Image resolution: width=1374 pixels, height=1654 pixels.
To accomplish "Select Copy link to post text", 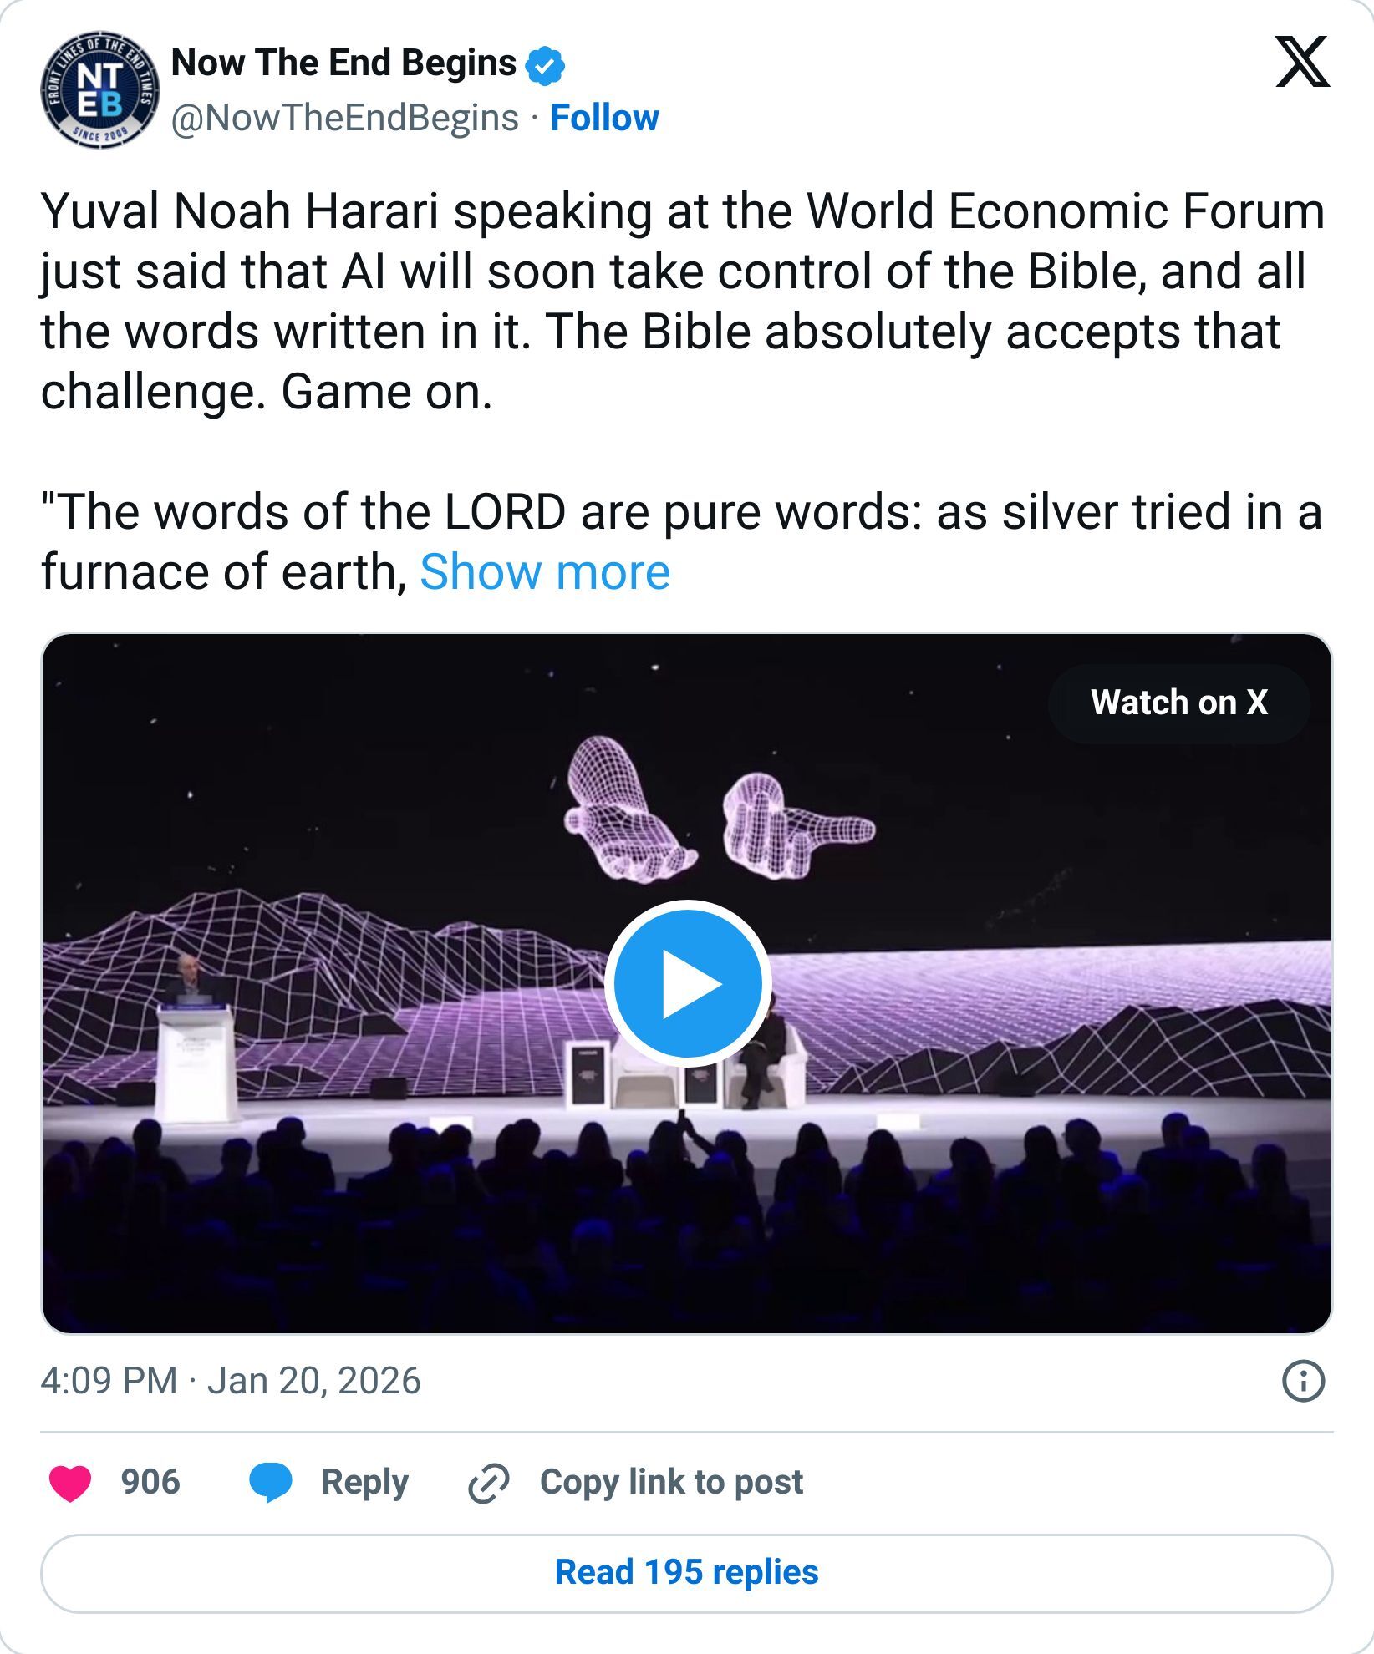I will [x=671, y=1482].
